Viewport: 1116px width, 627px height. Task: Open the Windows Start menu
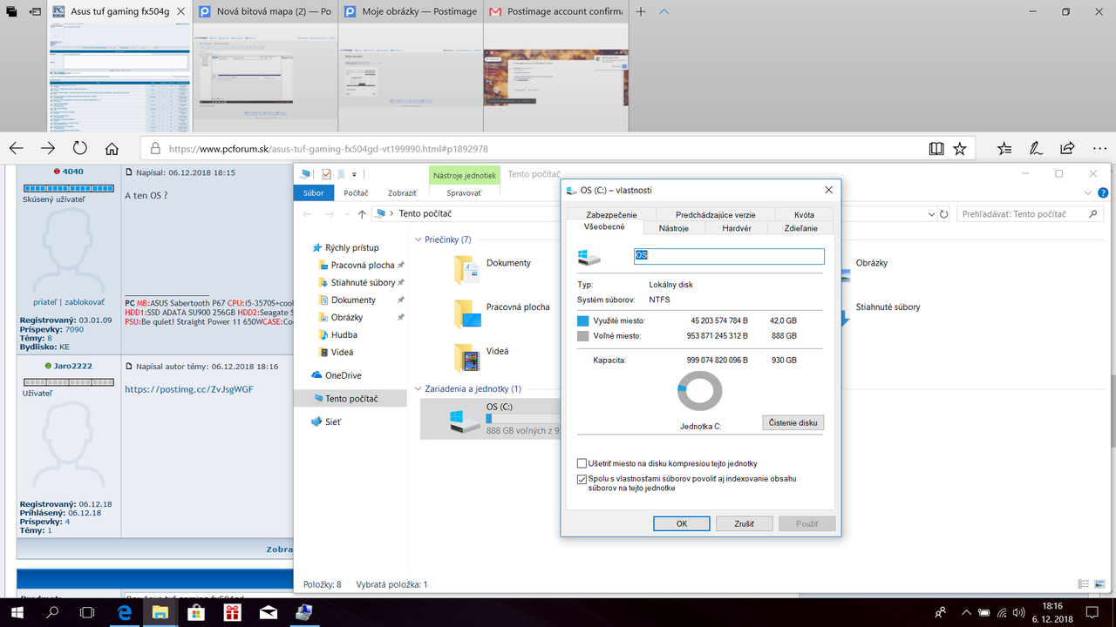point(16,611)
